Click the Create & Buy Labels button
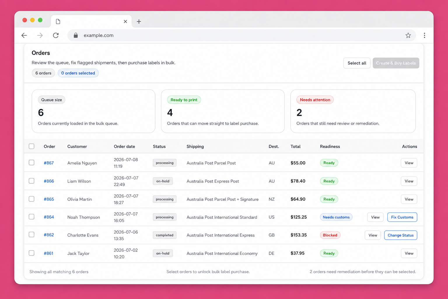448x299 pixels. [x=396, y=63]
